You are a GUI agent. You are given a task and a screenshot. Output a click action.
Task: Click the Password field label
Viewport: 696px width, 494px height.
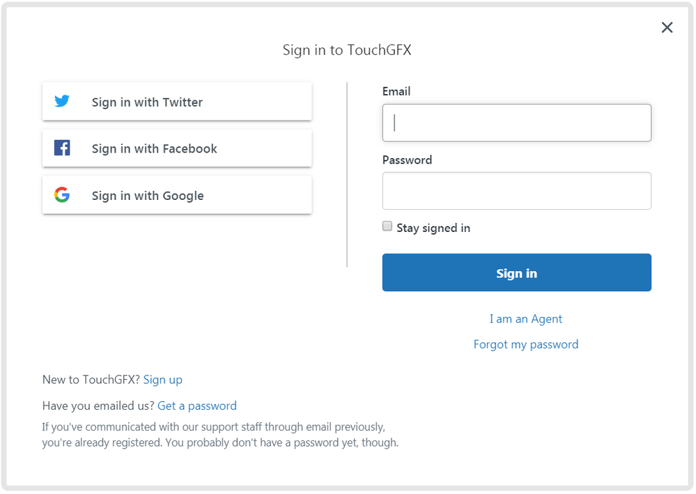click(x=407, y=160)
